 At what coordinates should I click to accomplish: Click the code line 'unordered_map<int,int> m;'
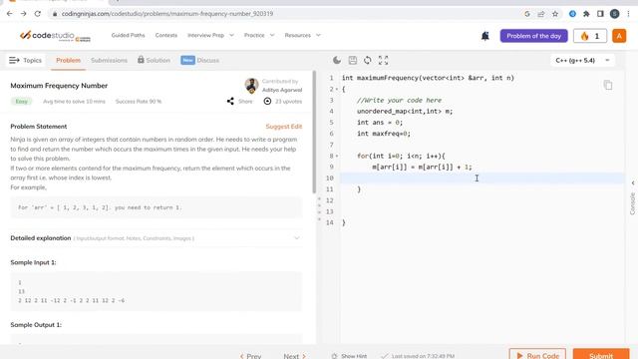pyautogui.click(x=405, y=111)
